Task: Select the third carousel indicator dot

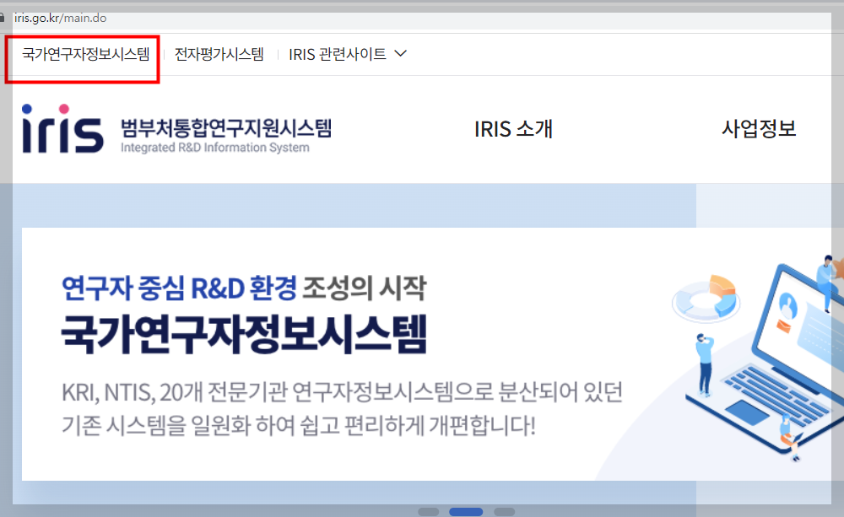Action: 505,512
